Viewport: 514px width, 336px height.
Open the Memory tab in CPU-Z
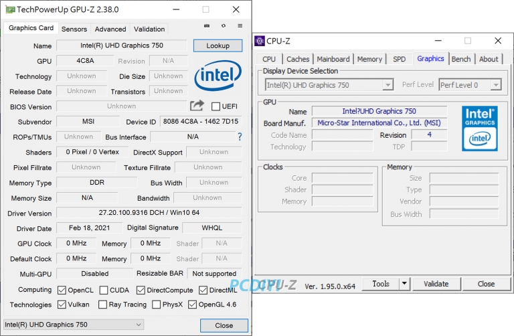tap(369, 60)
